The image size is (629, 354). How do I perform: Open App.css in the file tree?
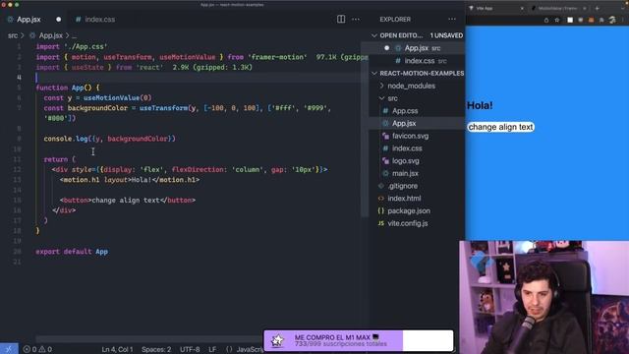[405, 111]
